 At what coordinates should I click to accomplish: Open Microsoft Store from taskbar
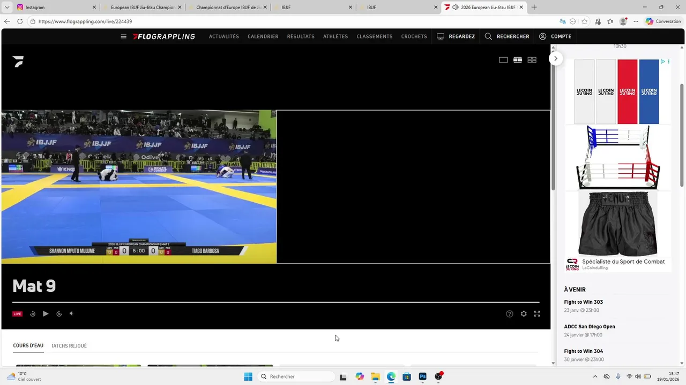(407, 376)
